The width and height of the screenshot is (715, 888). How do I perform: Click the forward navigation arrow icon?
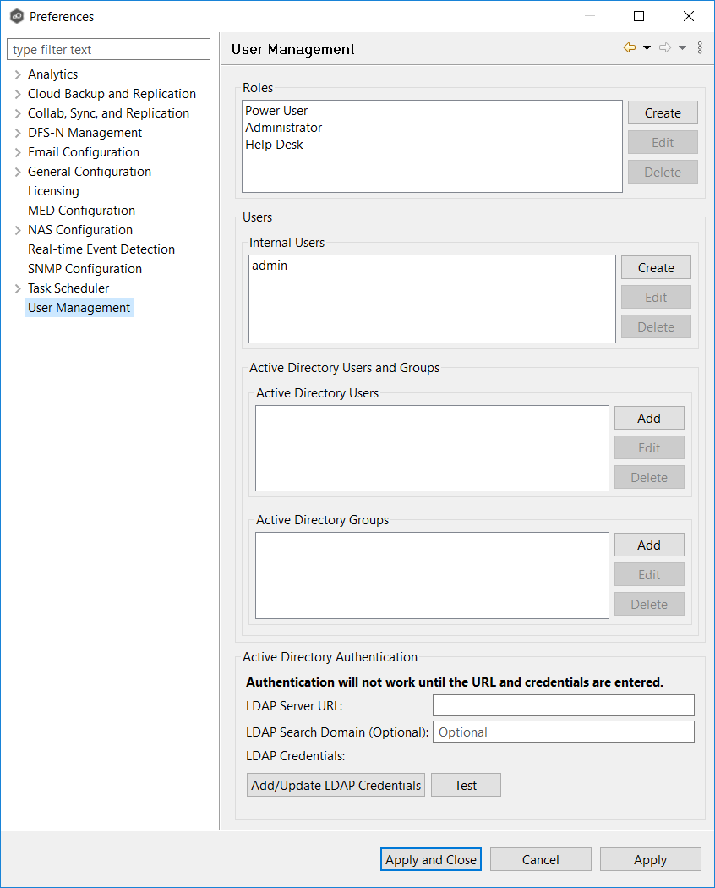tap(665, 48)
